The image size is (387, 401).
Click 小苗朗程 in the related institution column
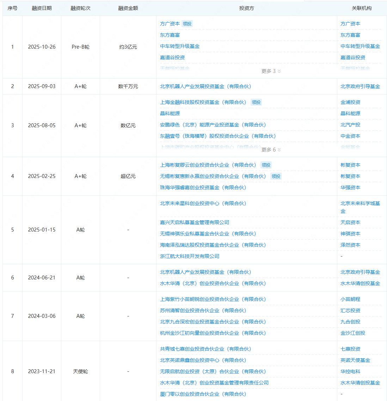click(350, 299)
